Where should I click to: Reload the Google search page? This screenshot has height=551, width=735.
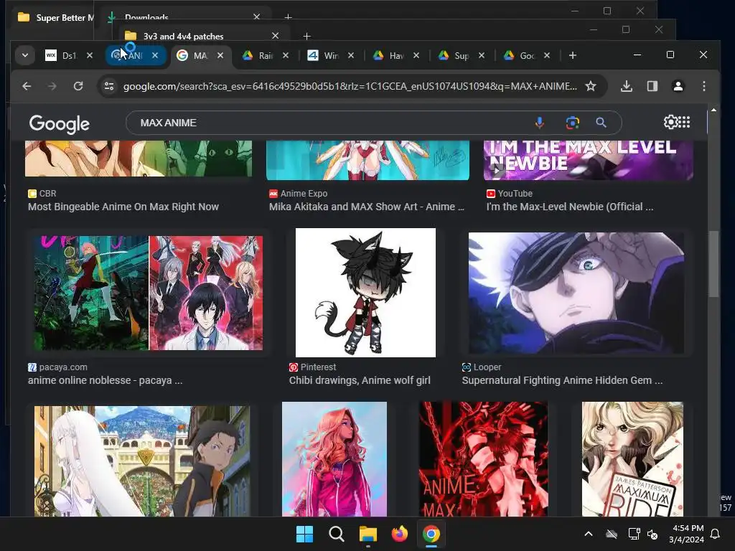point(78,86)
